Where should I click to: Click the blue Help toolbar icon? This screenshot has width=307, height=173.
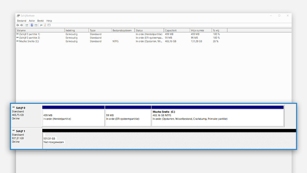pyautogui.click(x=32, y=25)
